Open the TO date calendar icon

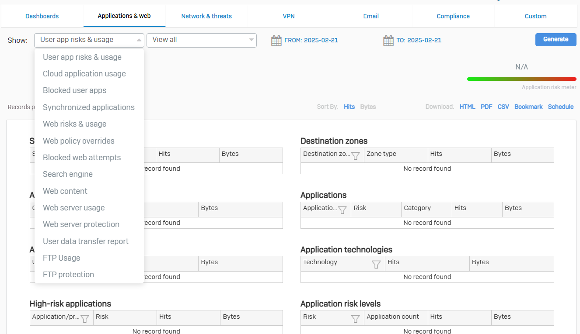(x=388, y=41)
